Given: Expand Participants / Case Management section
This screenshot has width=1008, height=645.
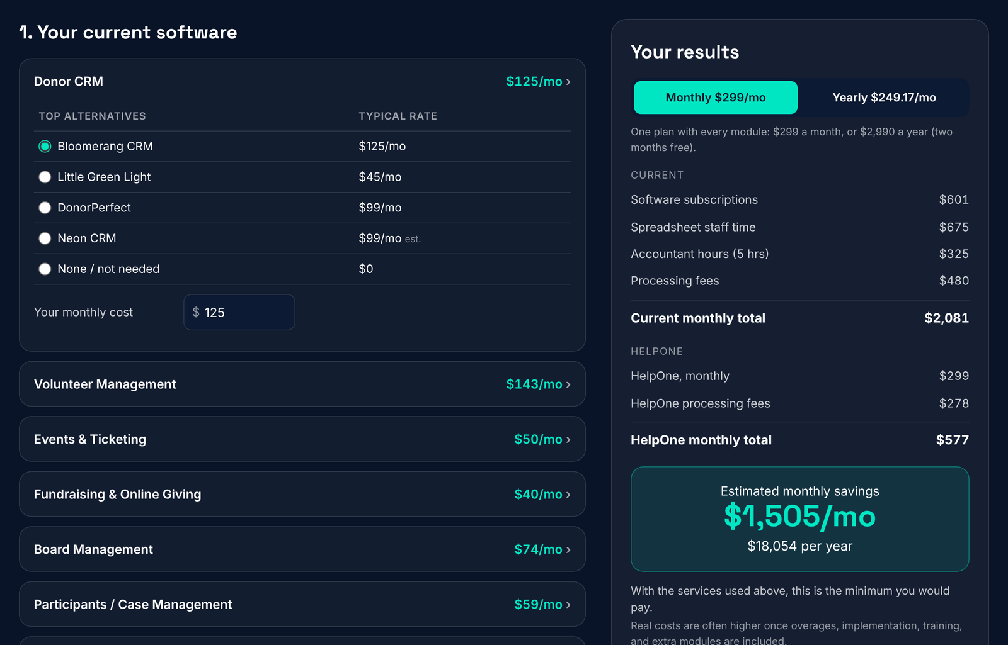Looking at the screenshot, I should (x=302, y=604).
